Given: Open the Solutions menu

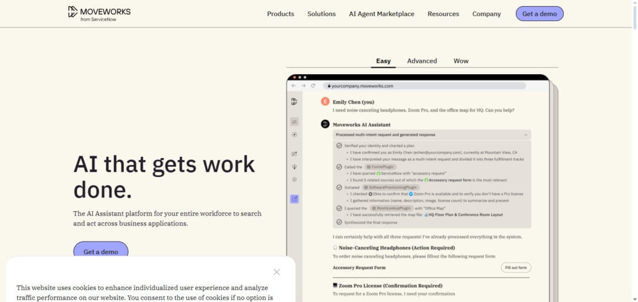Looking at the screenshot, I should [321, 14].
